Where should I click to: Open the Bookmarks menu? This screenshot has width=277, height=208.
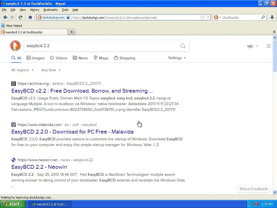pyautogui.click(x=50, y=10)
